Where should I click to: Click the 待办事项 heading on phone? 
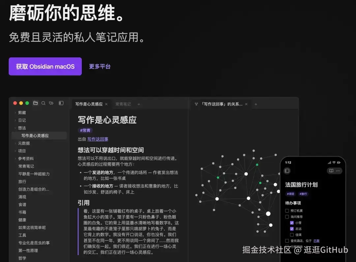click(x=293, y=203)
